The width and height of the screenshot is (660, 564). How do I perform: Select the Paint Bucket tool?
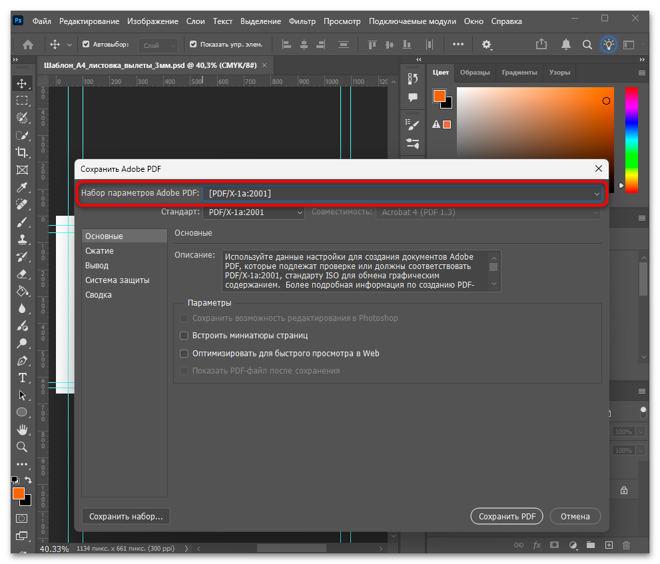click(22, 291)
